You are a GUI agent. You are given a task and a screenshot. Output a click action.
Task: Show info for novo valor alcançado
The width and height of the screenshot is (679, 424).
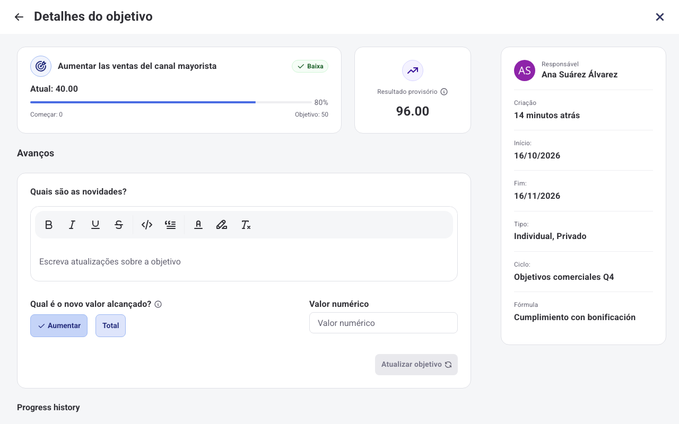point(158,304)
